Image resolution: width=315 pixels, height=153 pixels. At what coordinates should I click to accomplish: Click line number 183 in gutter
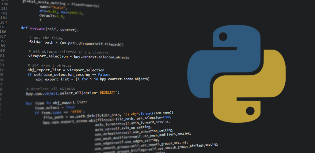(x=4, y=18)
